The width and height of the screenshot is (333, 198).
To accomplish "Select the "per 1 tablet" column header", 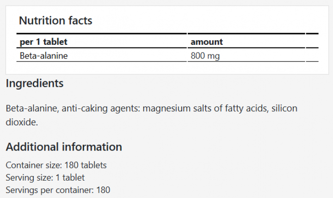I will pos(43,42).
